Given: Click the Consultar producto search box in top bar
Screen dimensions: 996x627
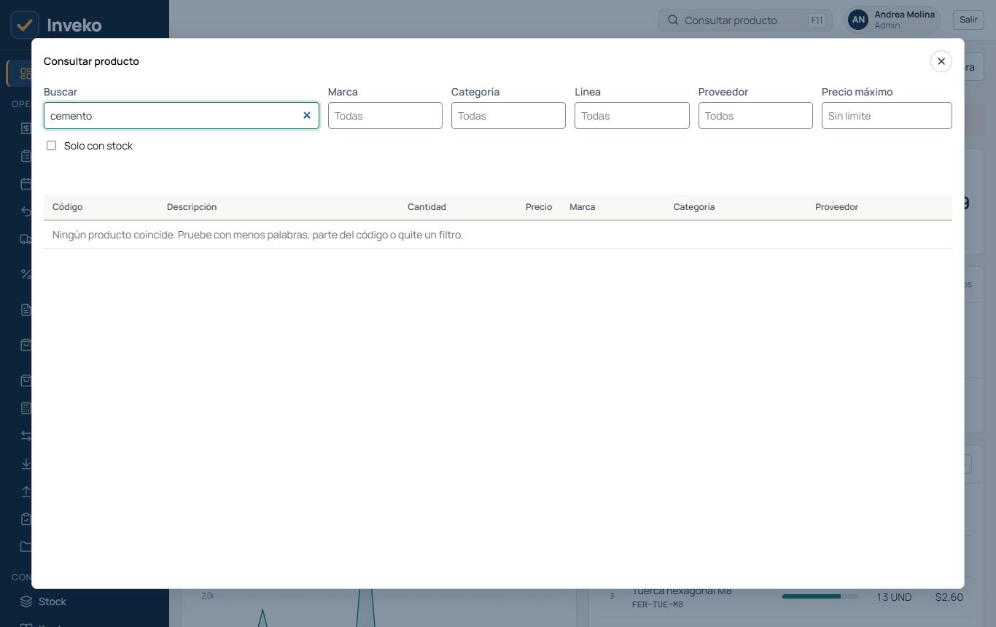Looking at the screenshot, I should [x=744, y=20].
